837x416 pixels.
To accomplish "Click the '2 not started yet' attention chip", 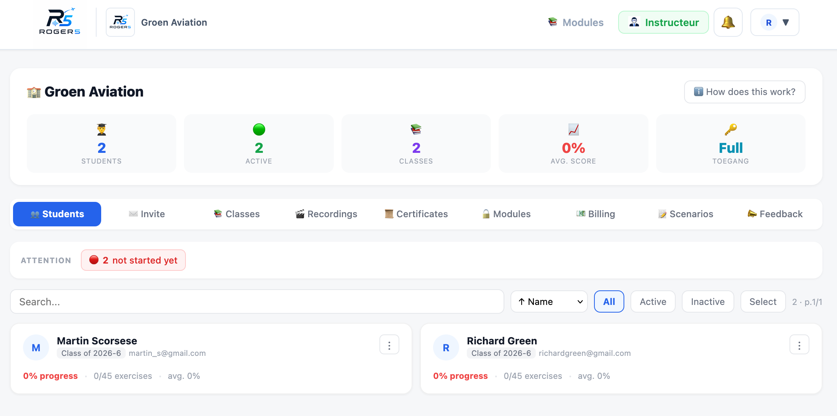I will pos(133,260).
